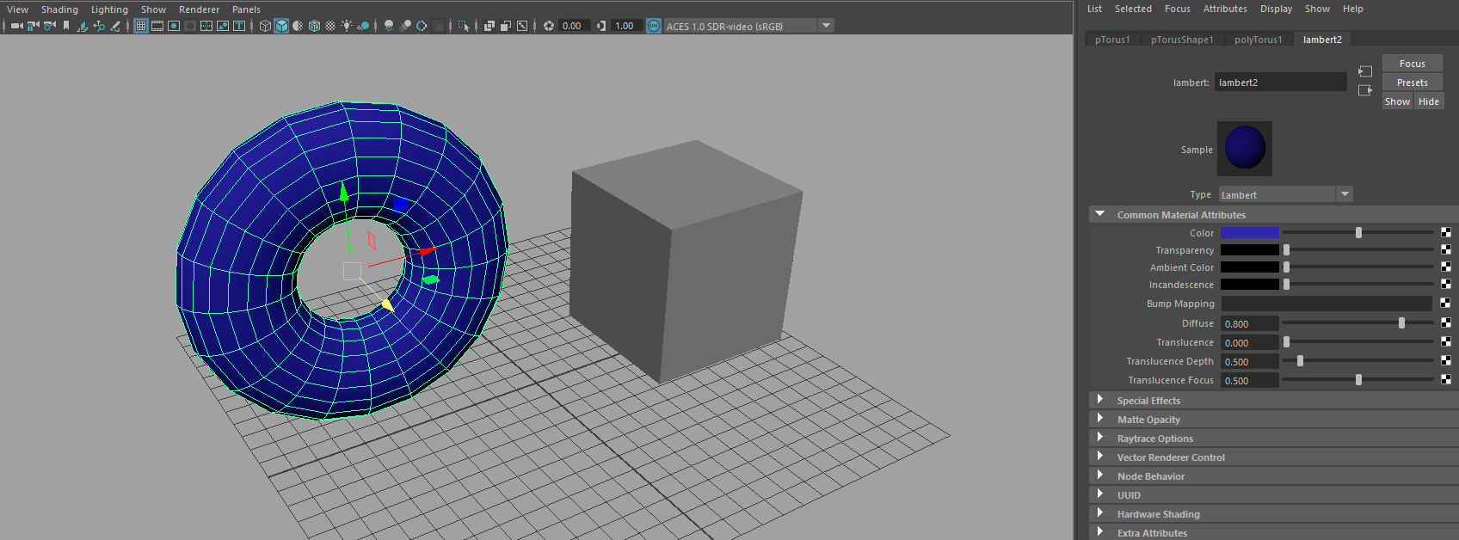Click the Bump Mapping checker map button
The image size is (1459, 540).
point(1445,304)
